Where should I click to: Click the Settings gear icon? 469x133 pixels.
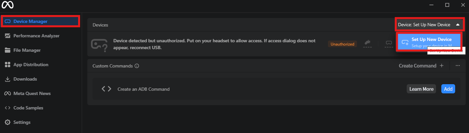click(x=7, y=122)
